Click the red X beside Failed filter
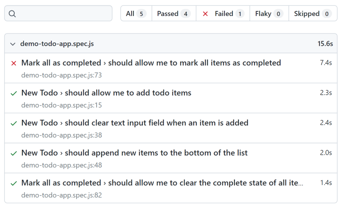The width and height of the screenshot is (342, 209). click(205, 14)
